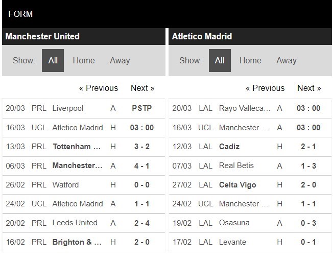The image size is (333, 260).
Task: Show Manchester United Away matches
Action: [120, 61]
